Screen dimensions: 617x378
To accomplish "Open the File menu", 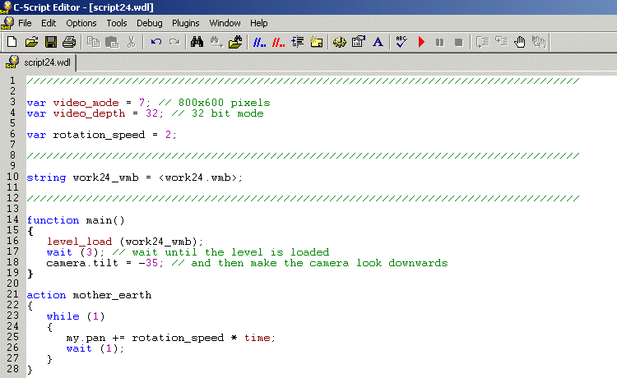I will (x=25, y=23).
